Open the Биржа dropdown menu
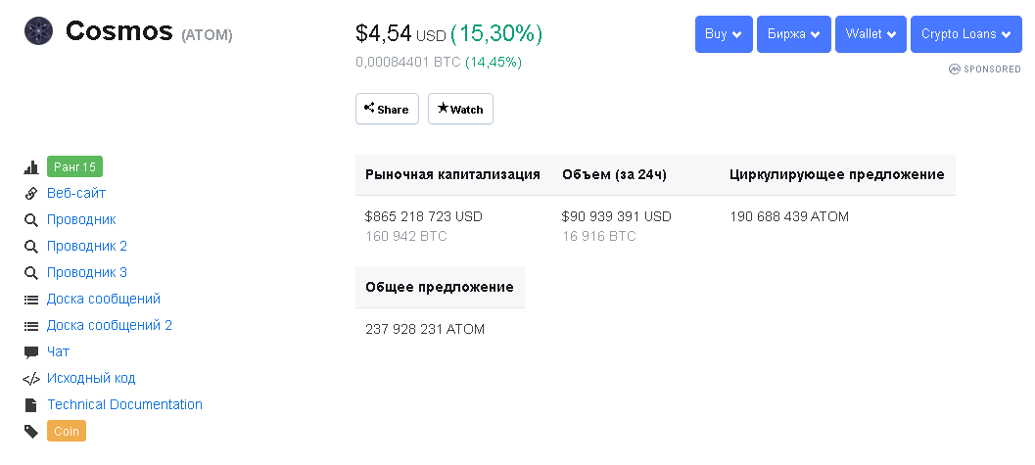 pos(793,34)
